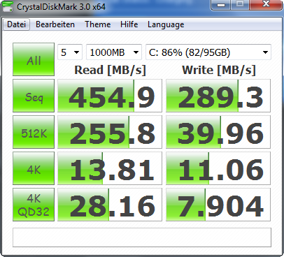Start the 4K benchmark
Viewport: 284px width, 257px height.
[34, 168]
